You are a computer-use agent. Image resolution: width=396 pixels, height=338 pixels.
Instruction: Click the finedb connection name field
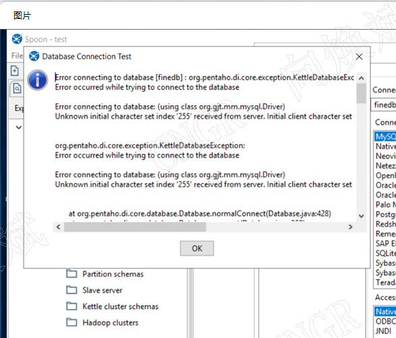[x=384, y=105]
